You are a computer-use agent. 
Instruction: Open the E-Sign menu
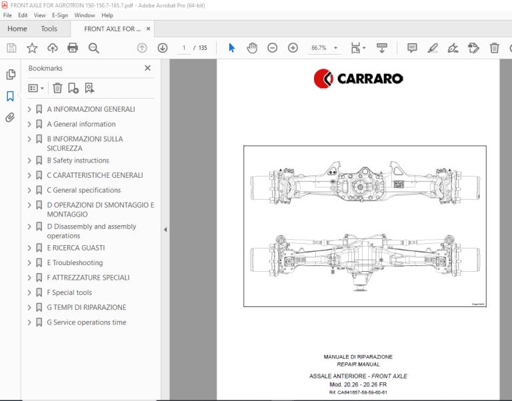60,15
